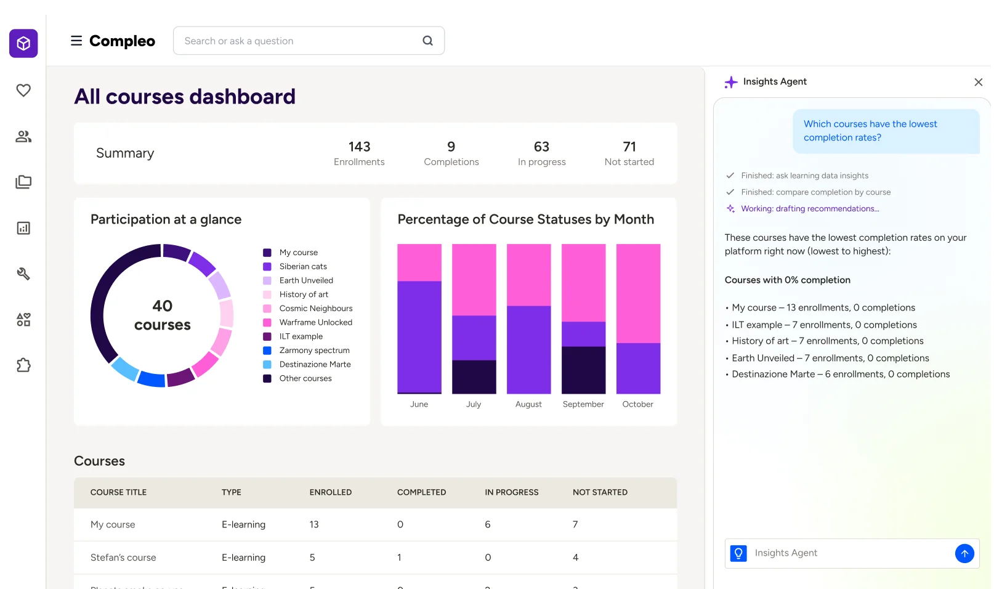Sort by COMPLETED column header
The image size is (994, 589).
pos(421,492)
